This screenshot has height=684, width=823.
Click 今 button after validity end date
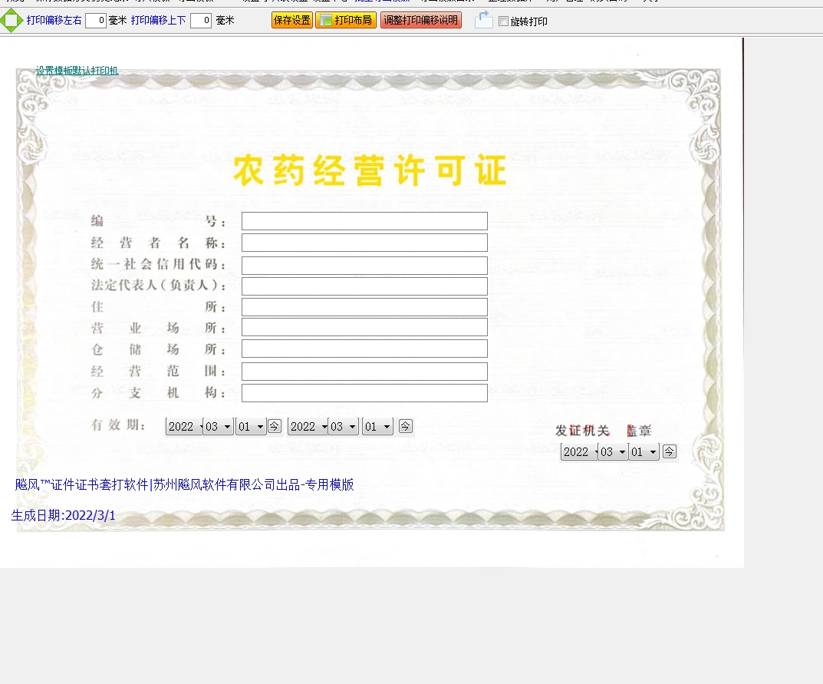tap(406, 426)
